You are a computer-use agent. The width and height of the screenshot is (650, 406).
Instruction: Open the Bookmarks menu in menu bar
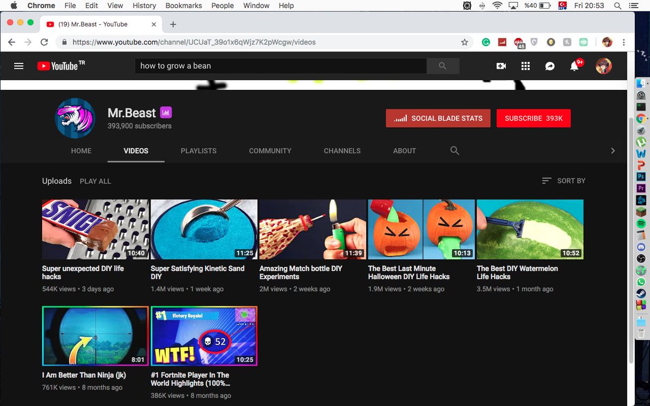pos(184,5)
